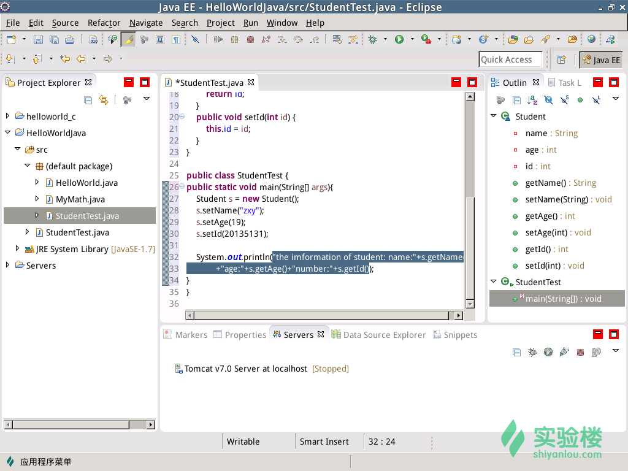Viewport: 628px width, 471px height.
Task: Start the server in debug mode icon
Action: (532, 353)
